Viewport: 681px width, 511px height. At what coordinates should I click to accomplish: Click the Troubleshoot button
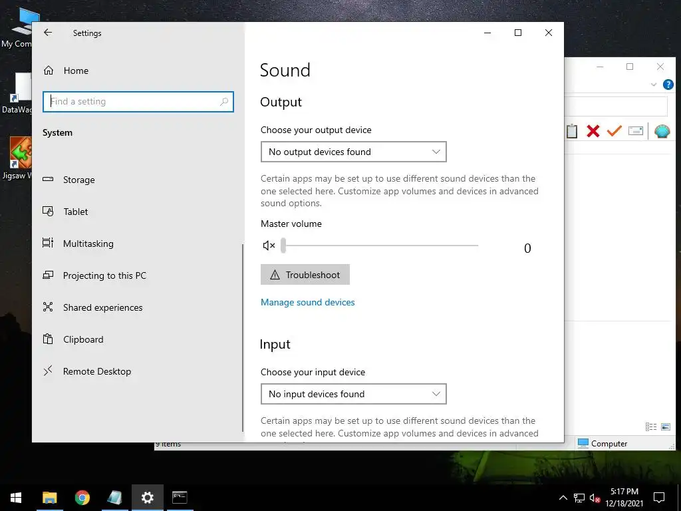tap(305, 275)
